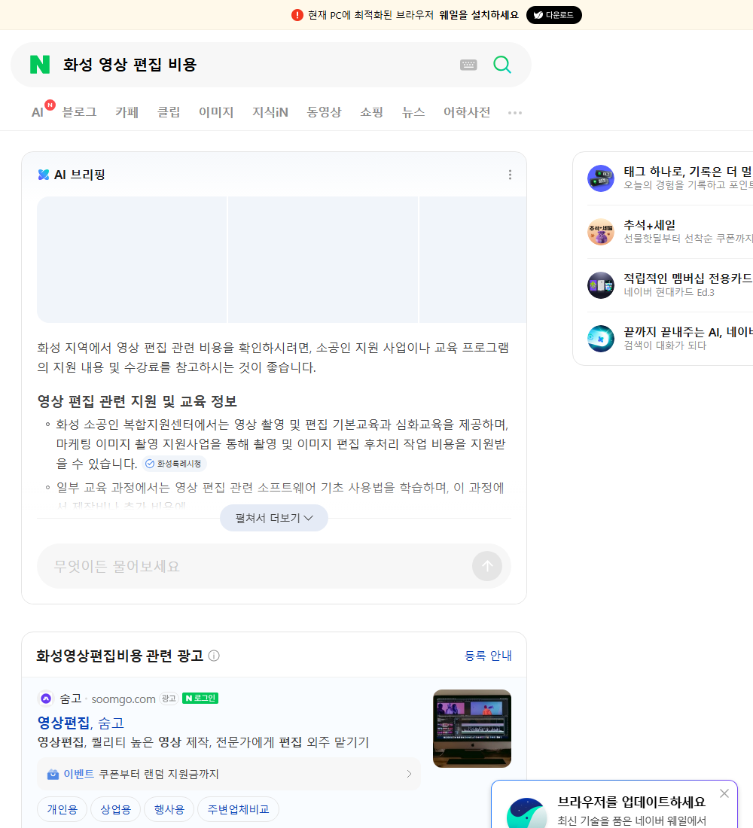Close the 브라우저를 업데이트하세요 popup
The width and height of the screenshot is (753, 828).
[x=724, y=793]
